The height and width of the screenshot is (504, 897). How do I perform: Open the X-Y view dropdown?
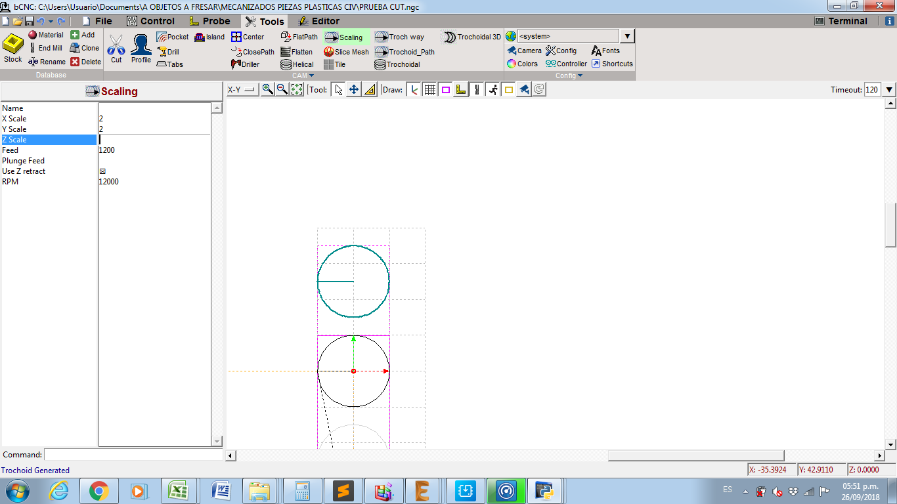(242, 90)
